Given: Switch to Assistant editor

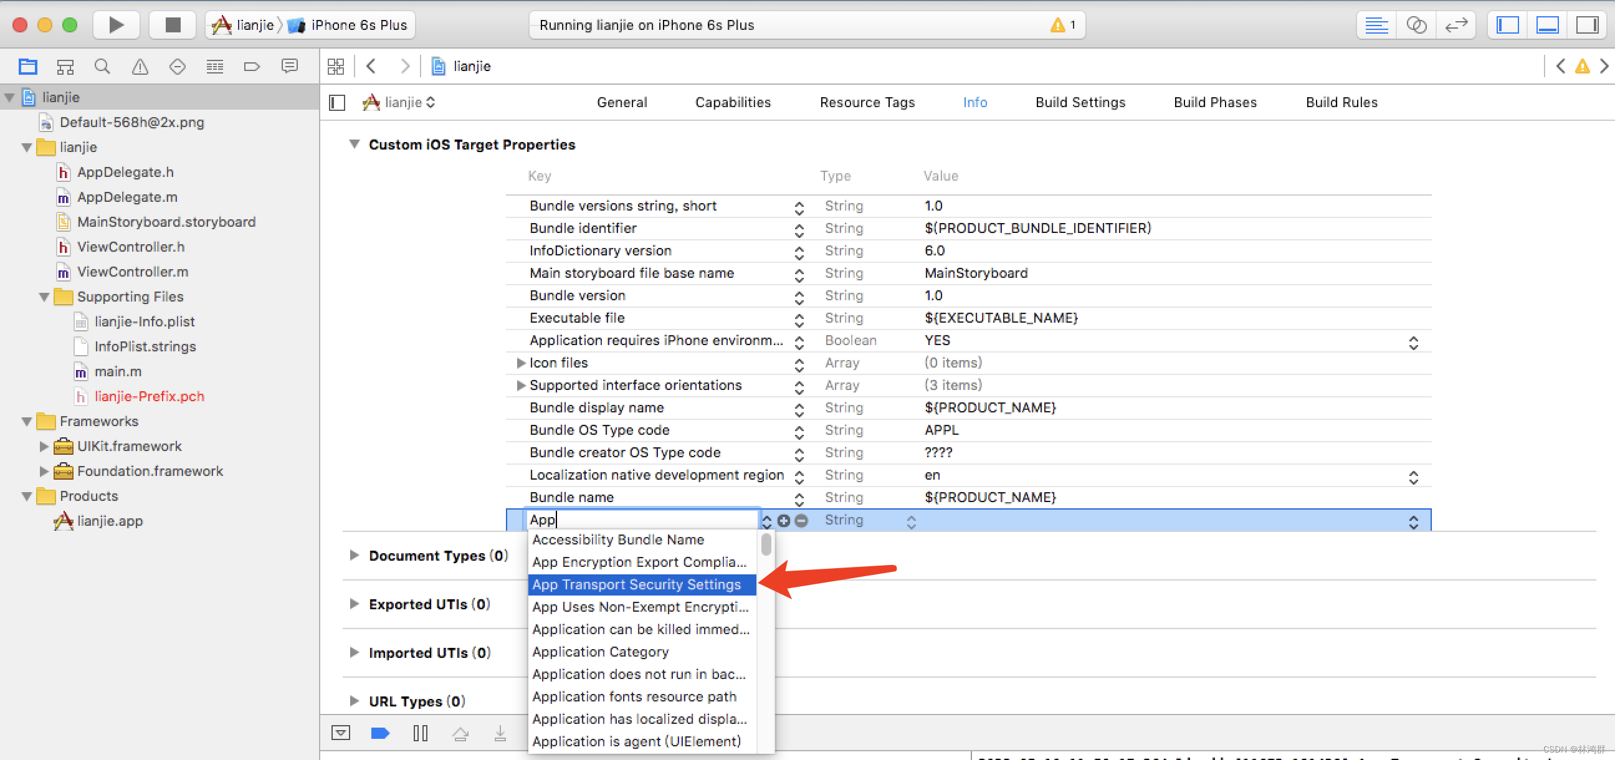Looking at the screenshot, I should tap(1416, 25).
